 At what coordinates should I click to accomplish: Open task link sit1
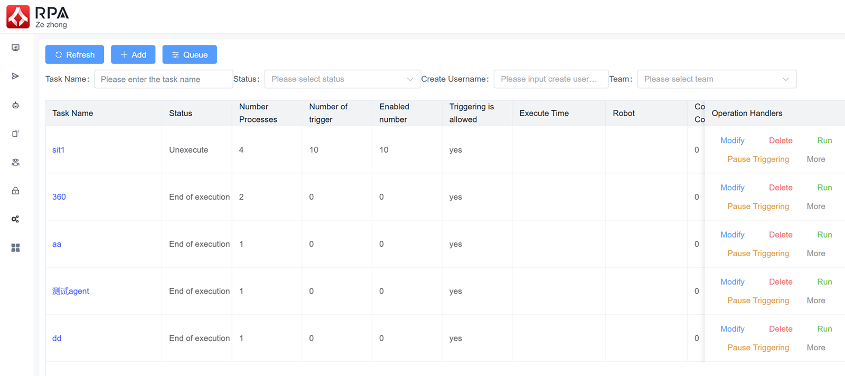[58, 150]
